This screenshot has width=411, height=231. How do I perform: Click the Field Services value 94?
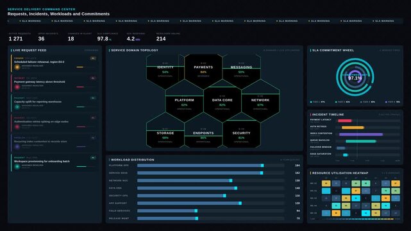pos(298,211)
